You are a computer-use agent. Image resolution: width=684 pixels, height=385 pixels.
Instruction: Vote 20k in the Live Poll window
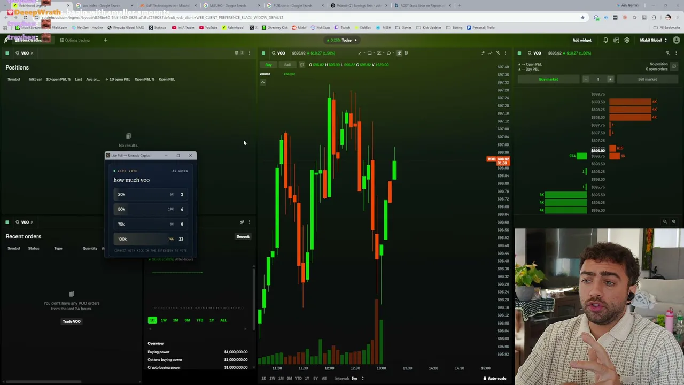pos(151,194)
